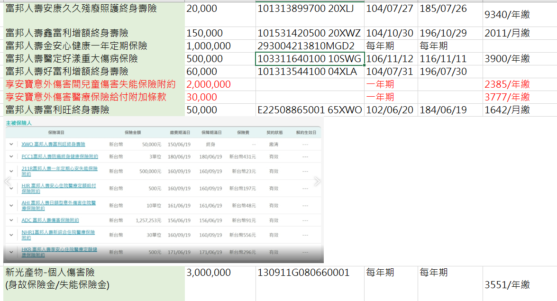The width and height of the screenshot is (557, 301).
Task: Select policy number cell 293004213810MGD2
Action: pyautogui.click(x=310, y=46)
